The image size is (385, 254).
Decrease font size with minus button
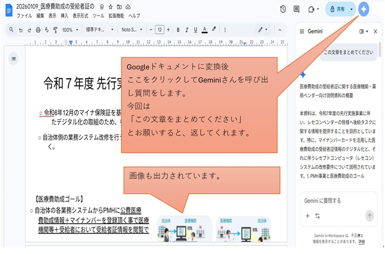point(151,30)
